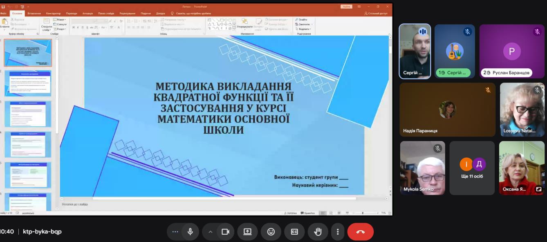Select the second slide thumbnail
This screenshot has height=242, width=547.
(28, 83)
